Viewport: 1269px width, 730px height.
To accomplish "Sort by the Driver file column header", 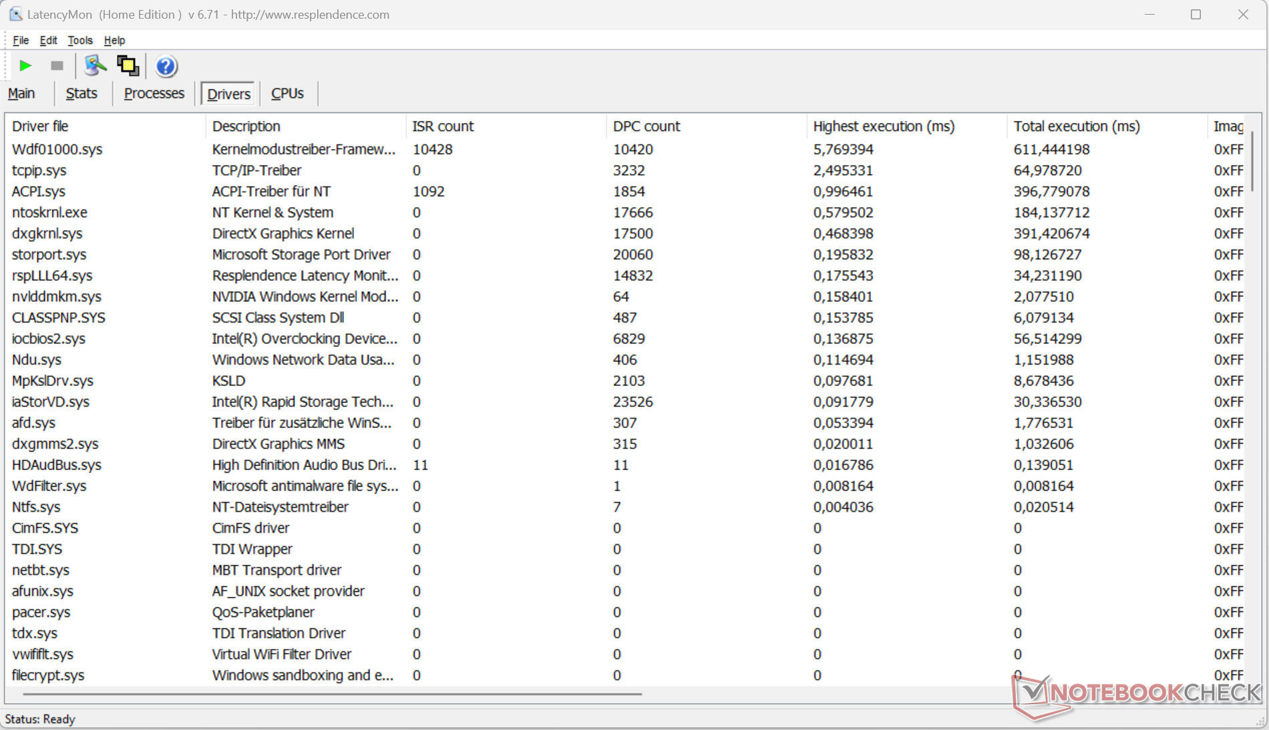I will (106, 126).
